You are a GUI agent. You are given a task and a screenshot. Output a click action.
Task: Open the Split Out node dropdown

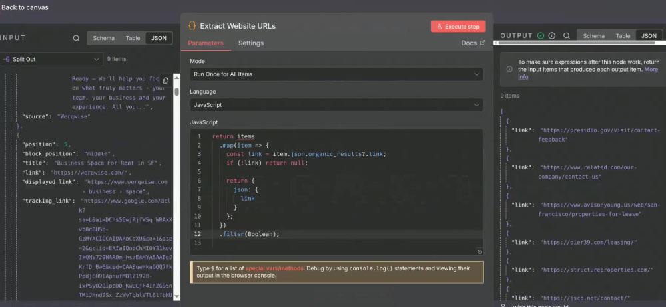pyautogui.click(x=52, y=60)
